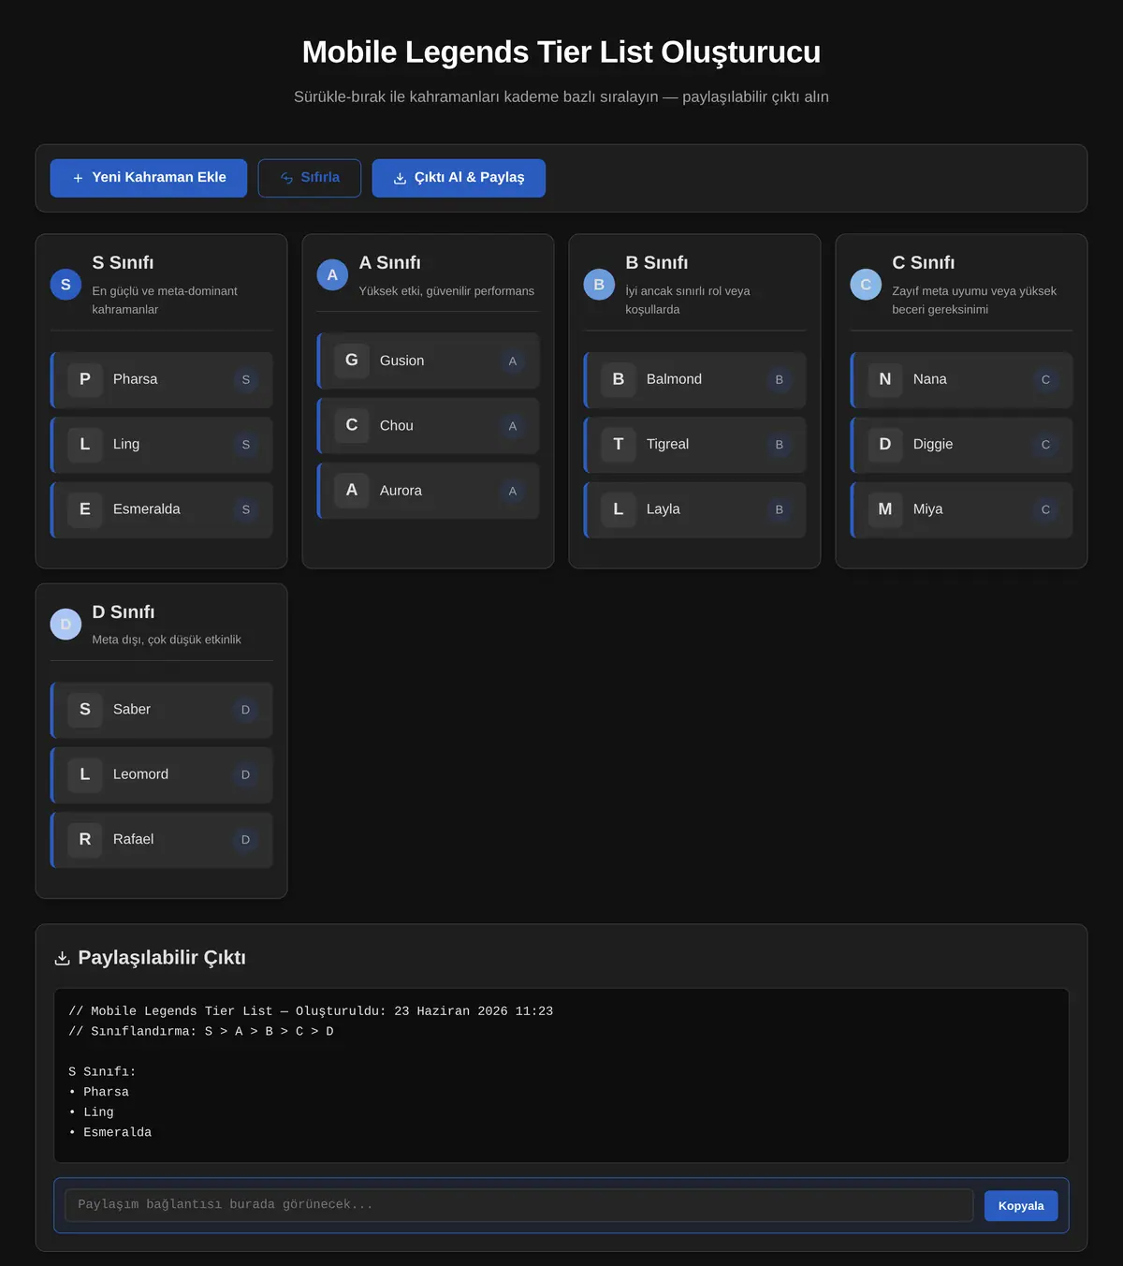Select the Tigreal hero card

click(x=695, y=445)
